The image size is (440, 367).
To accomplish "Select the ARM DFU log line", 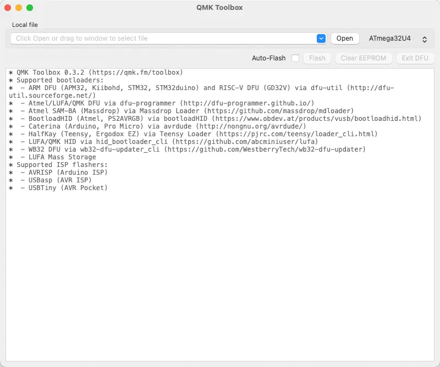I will [x=201, y=88].
